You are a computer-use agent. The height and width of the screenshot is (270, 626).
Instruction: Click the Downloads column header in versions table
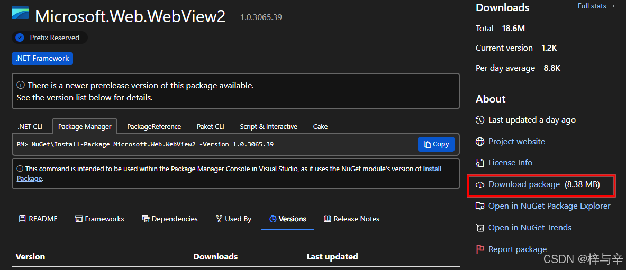tap(215, 256)
